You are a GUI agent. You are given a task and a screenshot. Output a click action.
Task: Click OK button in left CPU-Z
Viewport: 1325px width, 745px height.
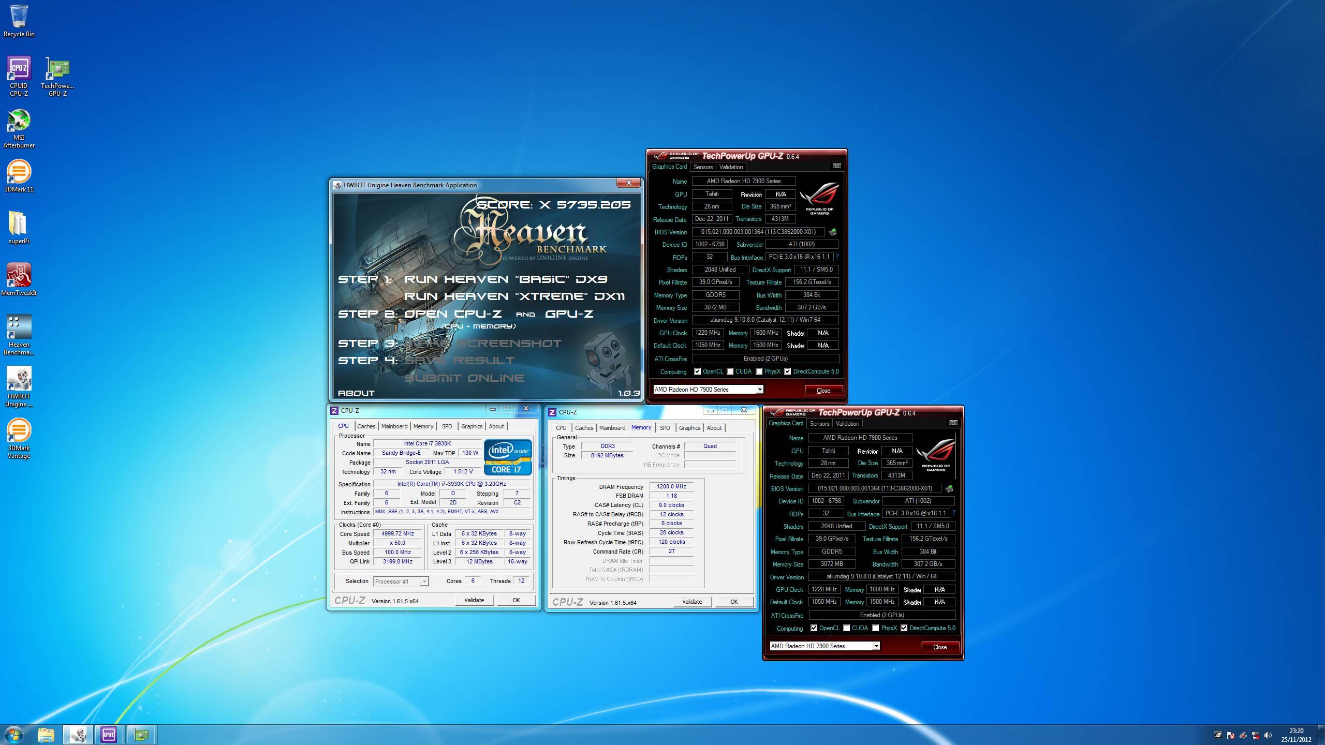[516, 600]
